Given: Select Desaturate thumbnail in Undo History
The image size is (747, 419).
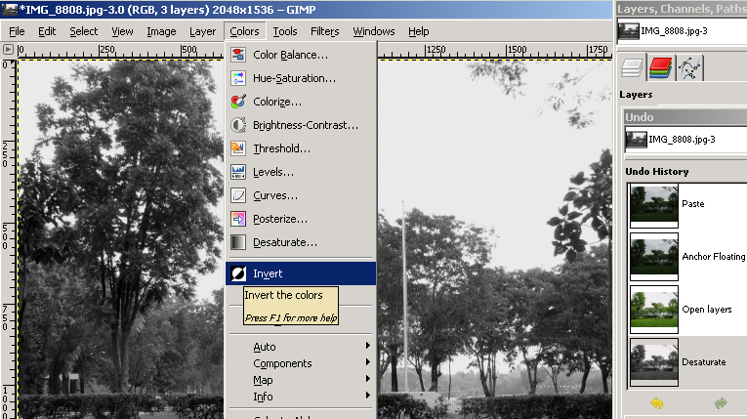Looking at the screenshot, I should [654, 362].
